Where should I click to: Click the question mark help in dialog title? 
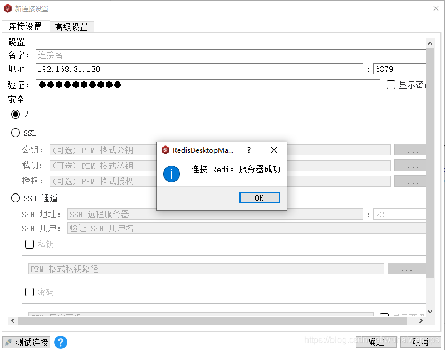249,150
